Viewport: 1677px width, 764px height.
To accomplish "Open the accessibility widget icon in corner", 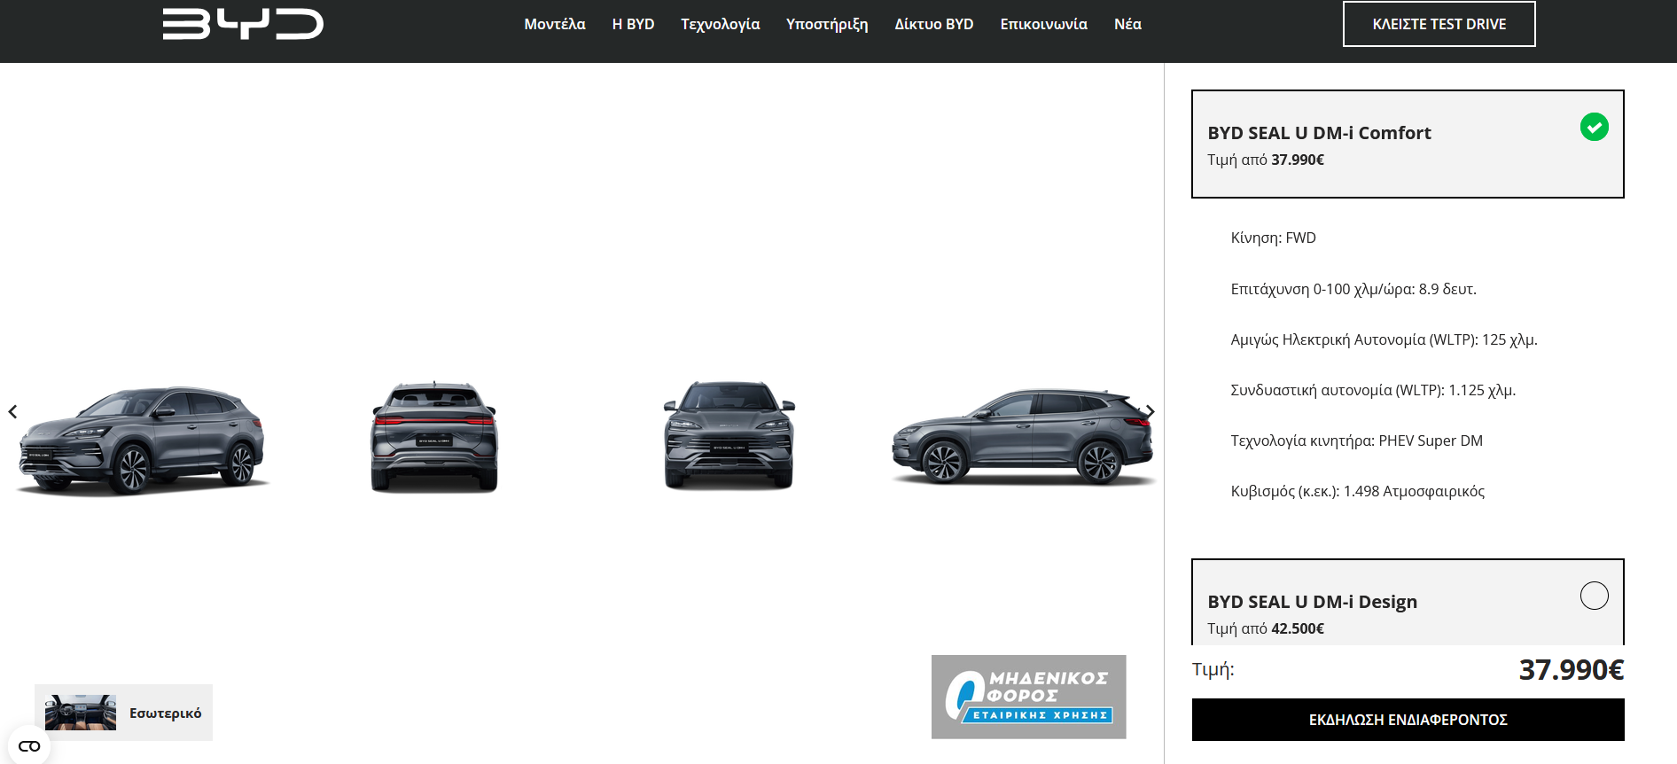I will (29, 745).
